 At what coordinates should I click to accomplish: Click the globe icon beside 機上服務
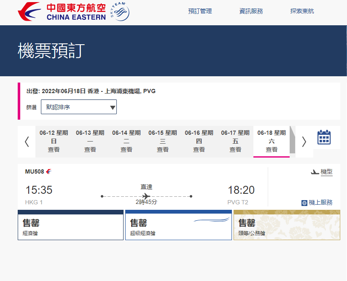304,203
